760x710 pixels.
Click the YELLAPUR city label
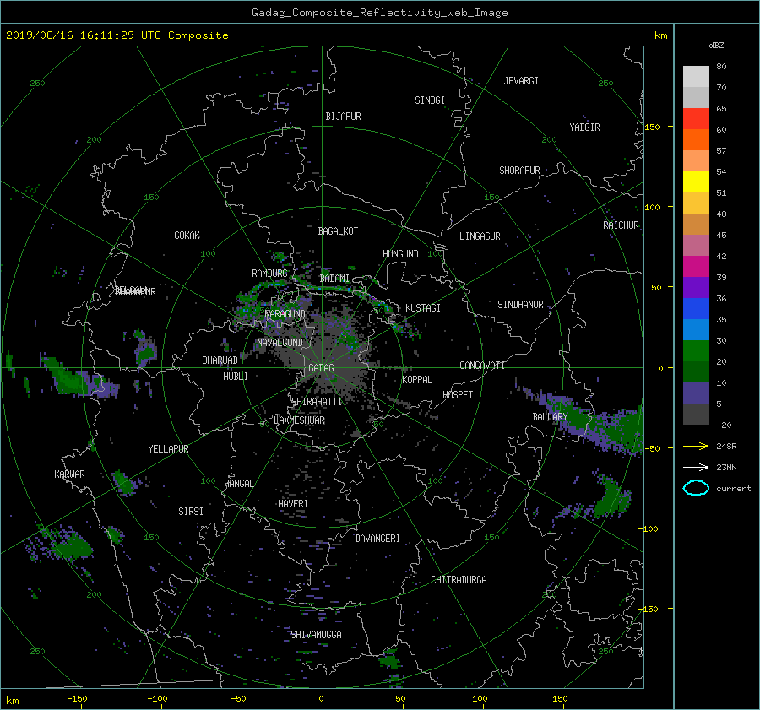click(168, 449)
